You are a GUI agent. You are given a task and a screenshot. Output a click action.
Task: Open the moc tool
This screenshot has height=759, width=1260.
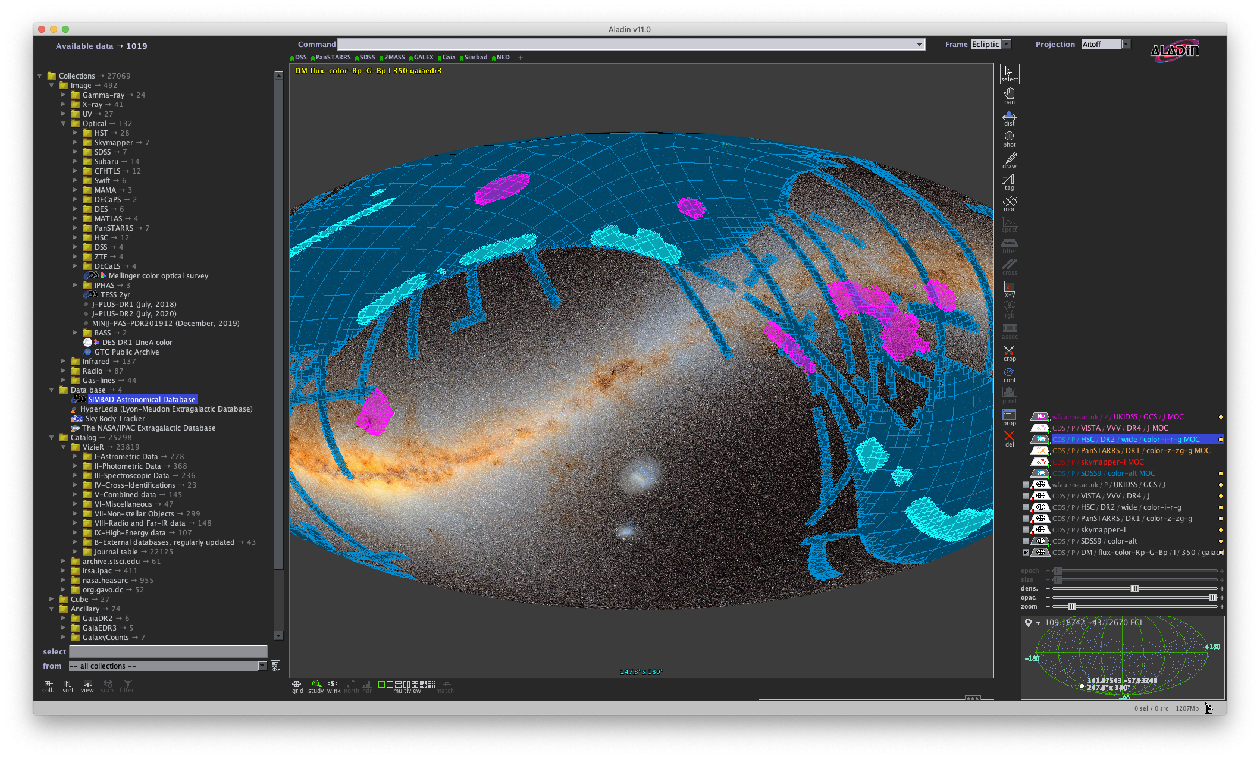coord(1010,203)
